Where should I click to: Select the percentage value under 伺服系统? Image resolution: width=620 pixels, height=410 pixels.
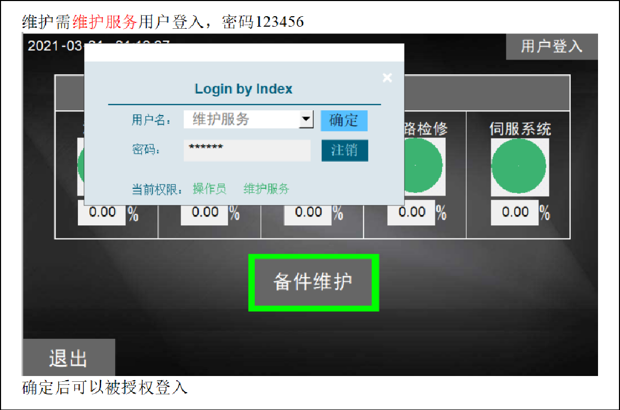point(515,212)
